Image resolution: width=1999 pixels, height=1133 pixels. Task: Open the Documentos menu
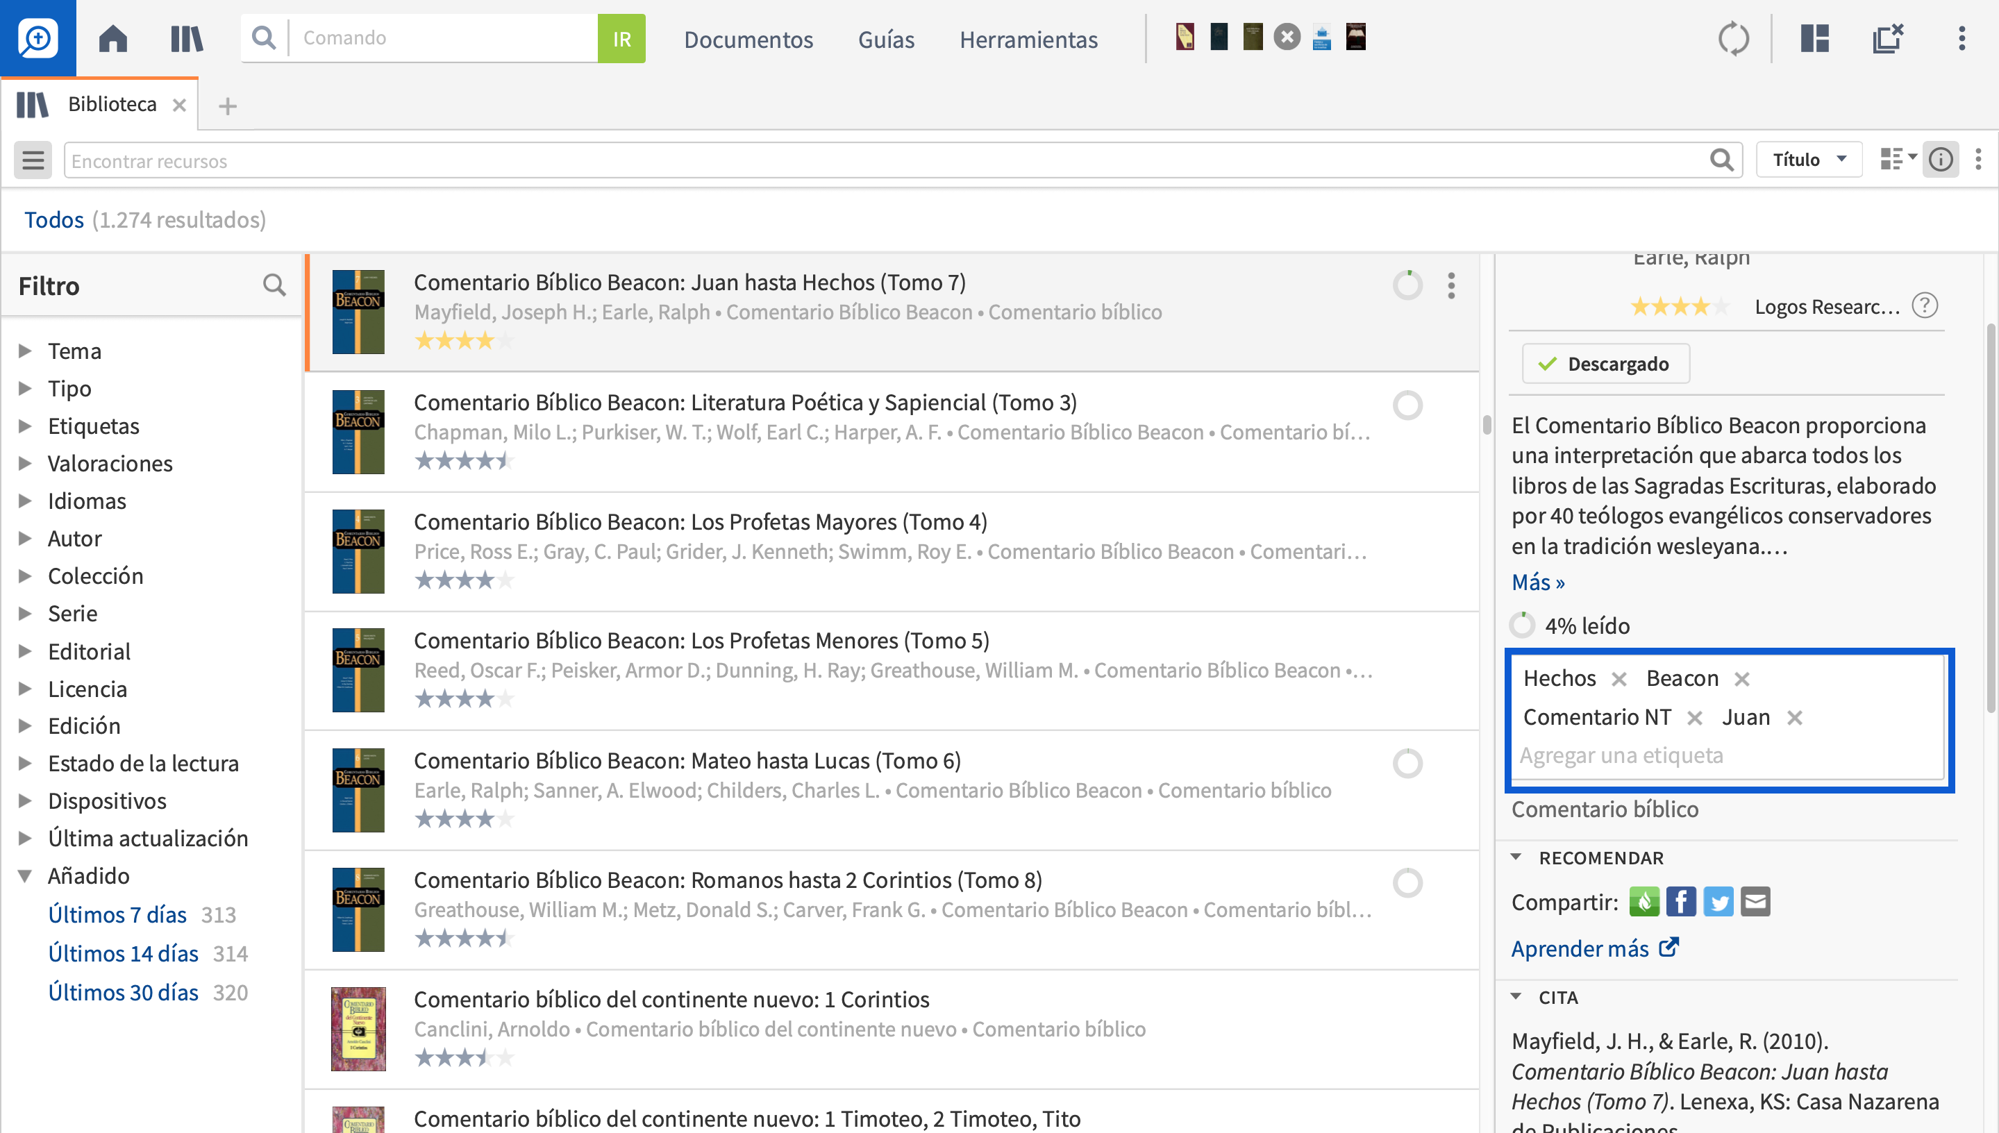(748, 39)
